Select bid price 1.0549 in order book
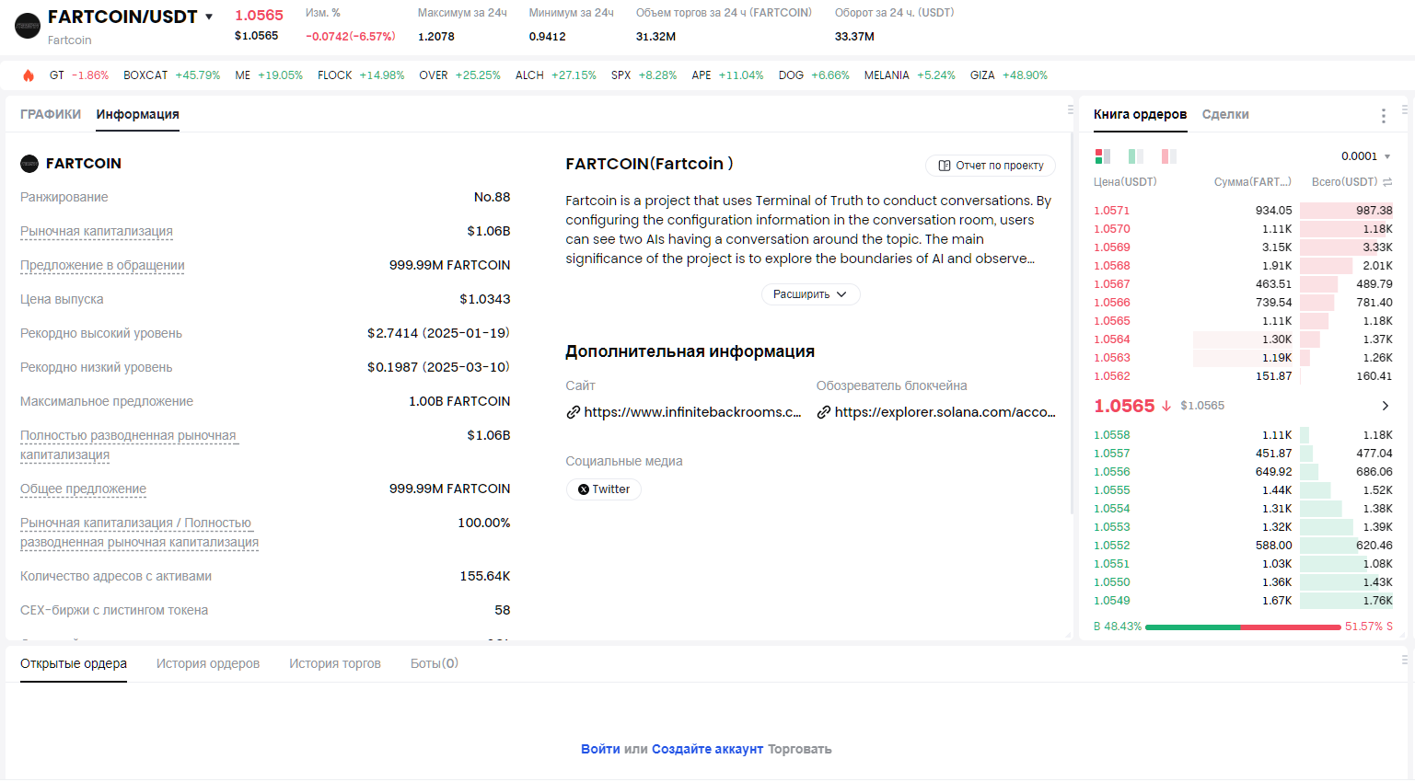This screenshot has height=782, width=1415. tap(1111, 601)
